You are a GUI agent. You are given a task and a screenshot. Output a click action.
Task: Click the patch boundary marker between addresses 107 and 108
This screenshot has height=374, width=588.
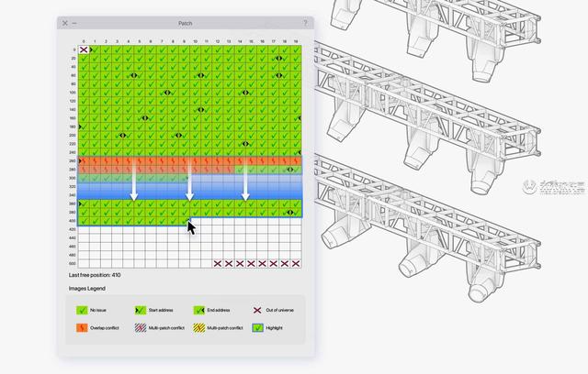(167, 93)
